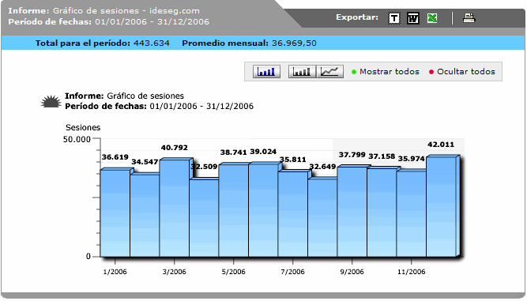Select the blue 3D bar chart view
Image resolution: width=527 pixels, height=301 pixels.
266,72
